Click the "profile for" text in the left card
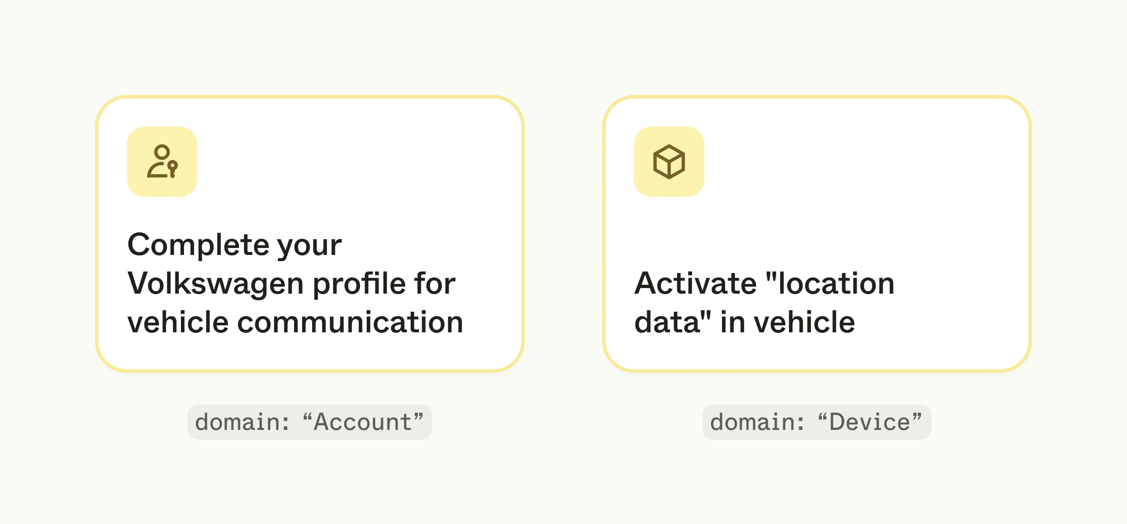This screenshot has height=524, width=1127. click(x=384, y=284)
